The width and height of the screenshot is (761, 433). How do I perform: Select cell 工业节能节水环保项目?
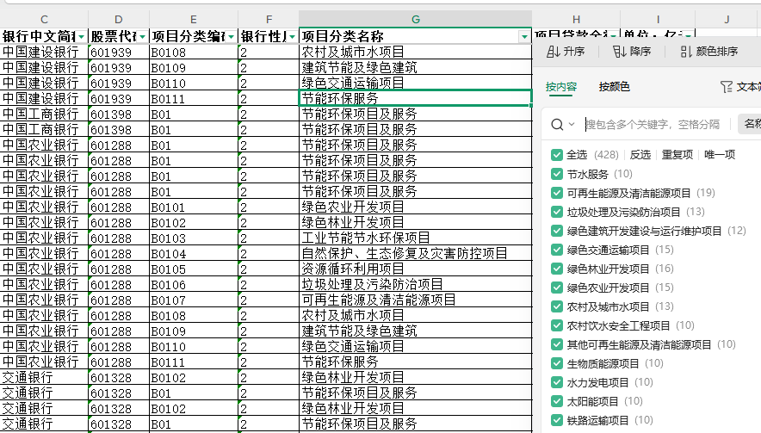(x=416, y=238)
